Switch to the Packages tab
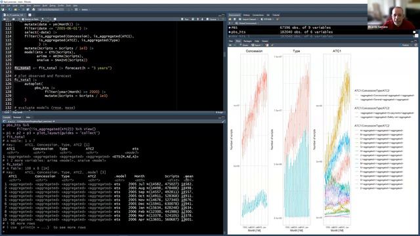 pyautogui.click(x=247, y=41)
